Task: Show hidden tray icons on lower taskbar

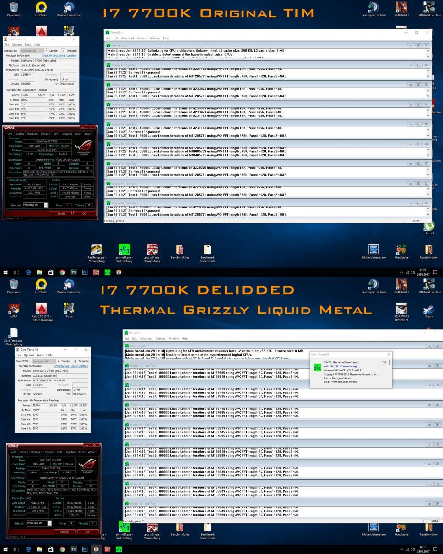Action: point(401,549)
